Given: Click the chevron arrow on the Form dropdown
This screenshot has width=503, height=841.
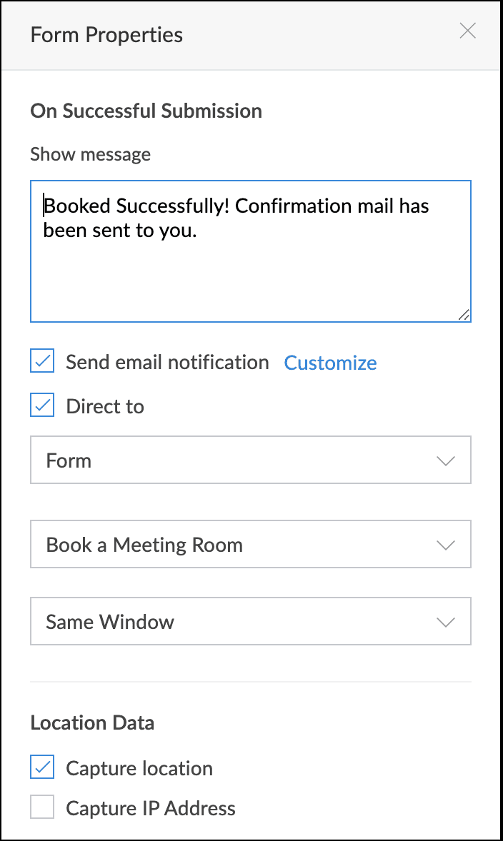Looking at the screenshot, I should (446, 461).
